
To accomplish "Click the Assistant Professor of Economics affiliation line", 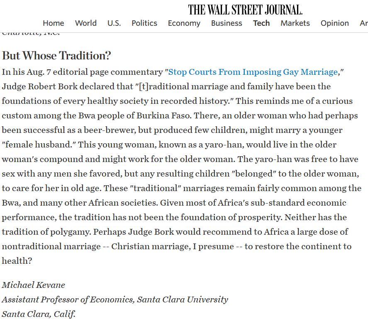I will [x=115, y=299].
